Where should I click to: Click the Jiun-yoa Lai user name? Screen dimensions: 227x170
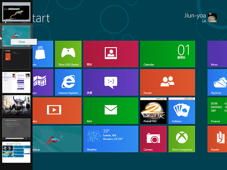(195, 18)
